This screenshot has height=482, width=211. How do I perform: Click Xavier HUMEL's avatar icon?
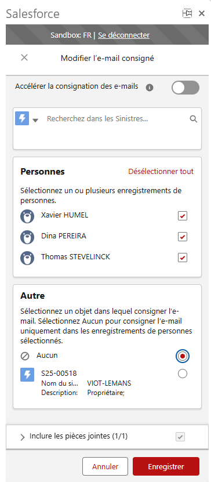(x=27, y=216)
